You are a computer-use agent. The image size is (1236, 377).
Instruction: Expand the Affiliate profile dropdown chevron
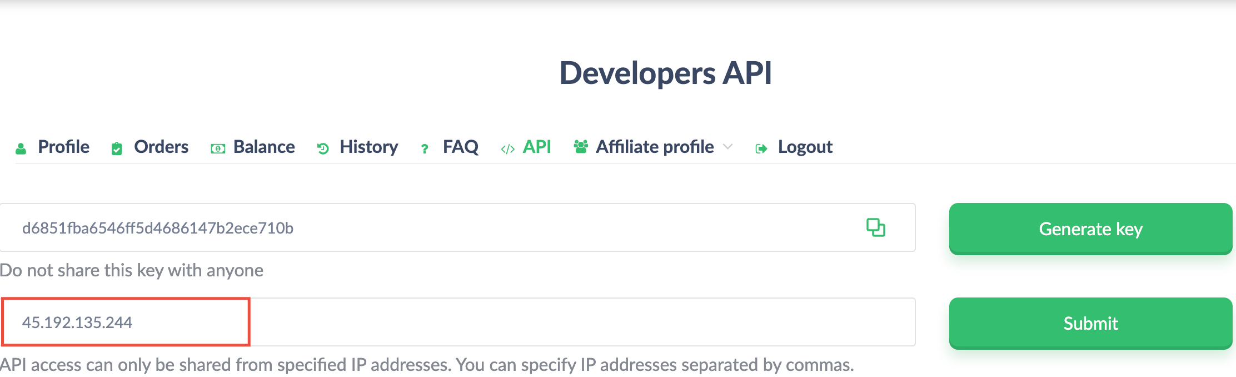click(727, 147)
